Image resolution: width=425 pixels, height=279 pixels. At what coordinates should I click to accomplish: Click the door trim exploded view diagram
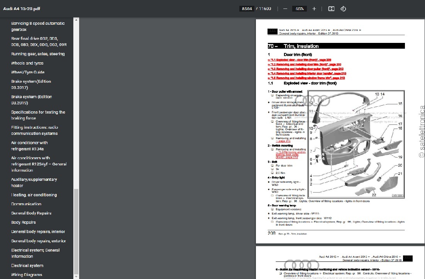click(356, 144)
